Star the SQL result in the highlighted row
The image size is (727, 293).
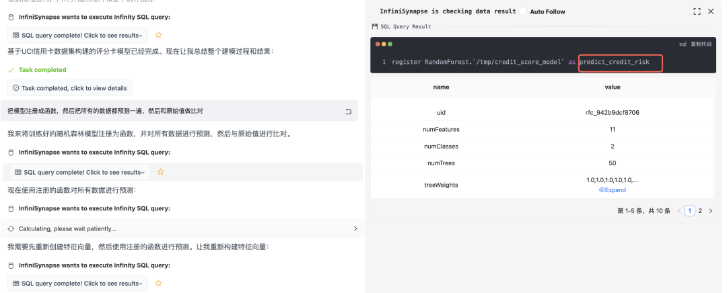pyautogui.click(x=160, y=172)
